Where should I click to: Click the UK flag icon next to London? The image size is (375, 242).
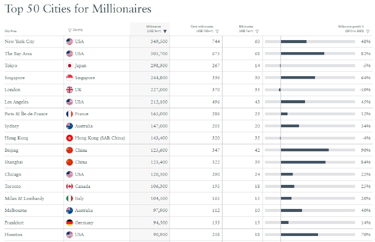point(69,90)
